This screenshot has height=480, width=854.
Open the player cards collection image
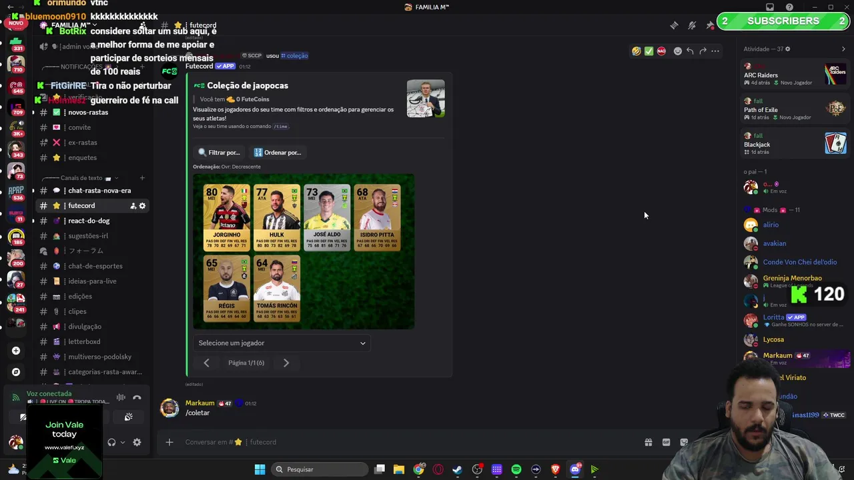pos(304,251)
